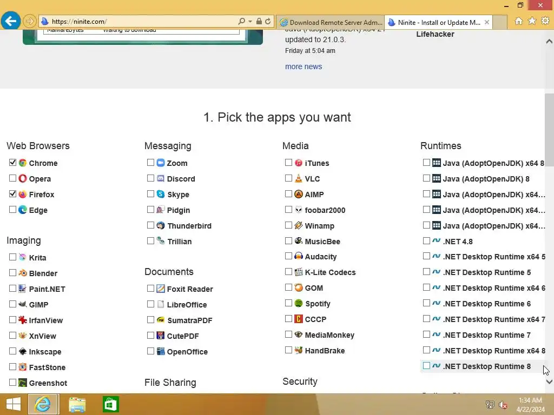Tick the .NET Desktop Runtime 8 checkbox
The image size is (554, 415).
[426, 366]
